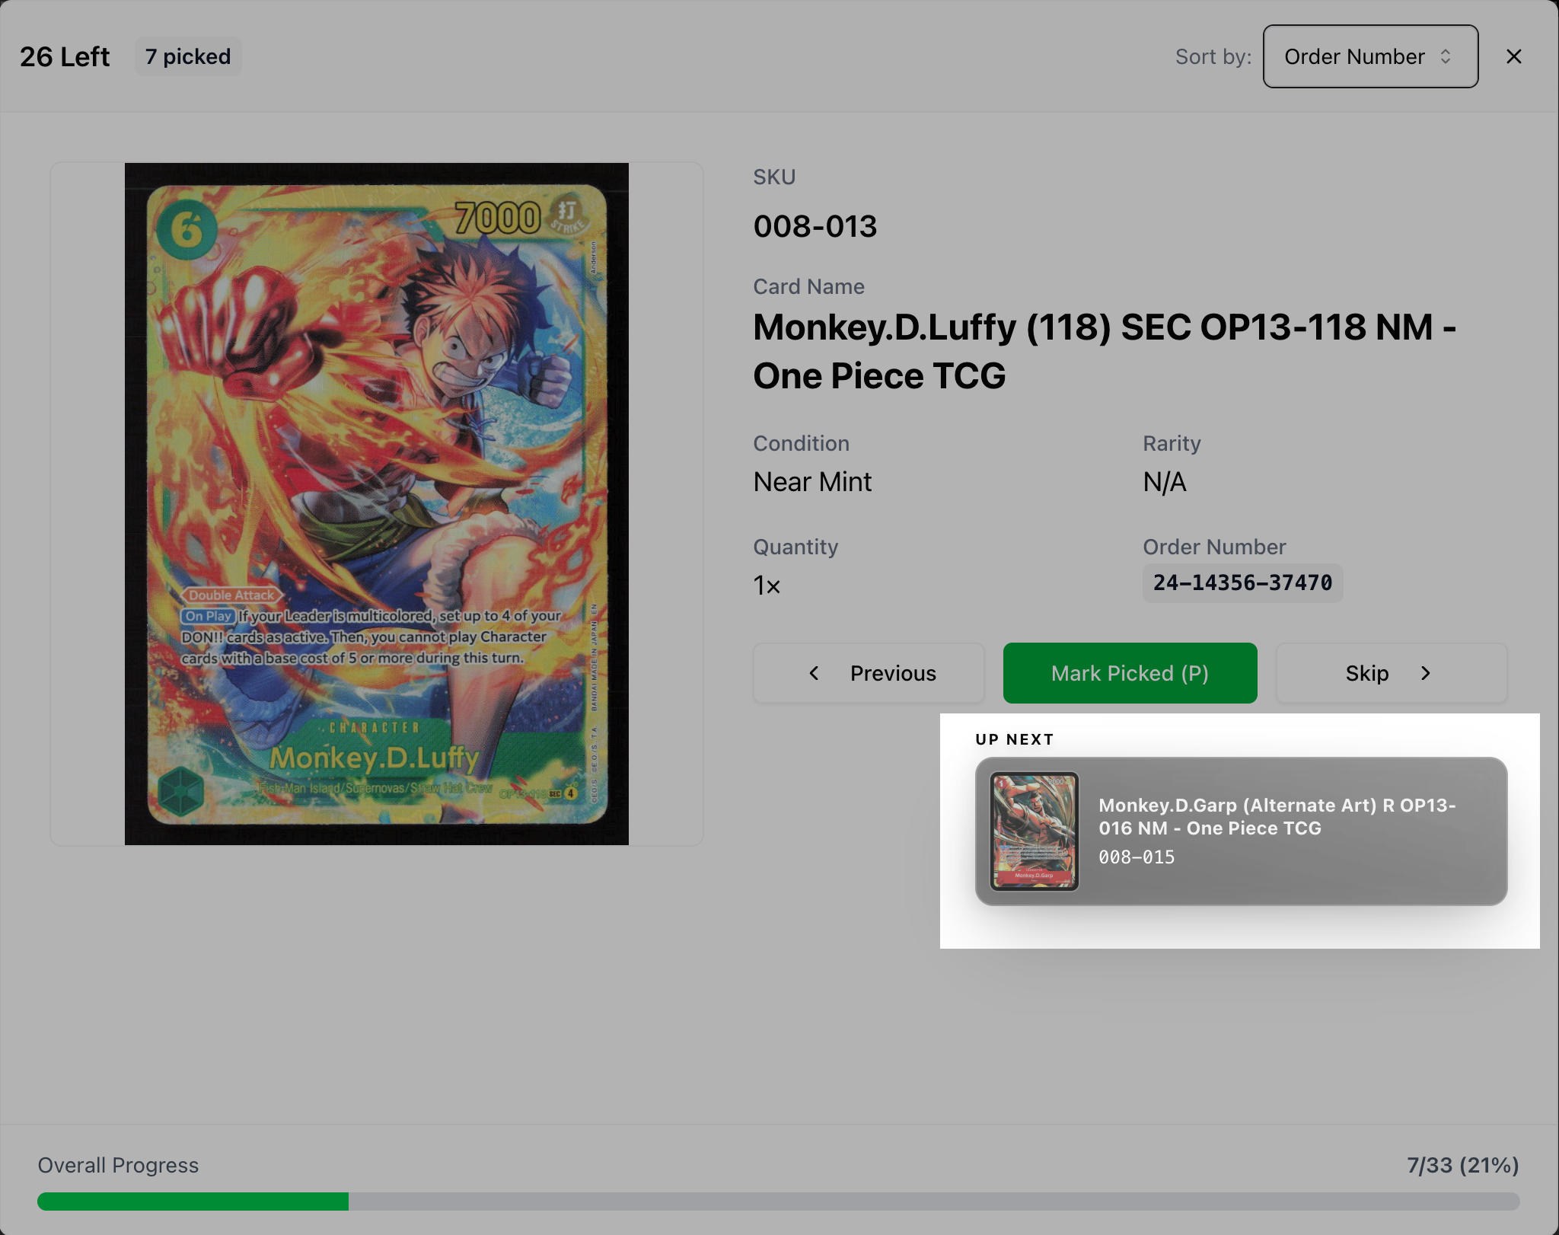
Task: Click the Overall Progress bar
Action: tap(778, 1201)
